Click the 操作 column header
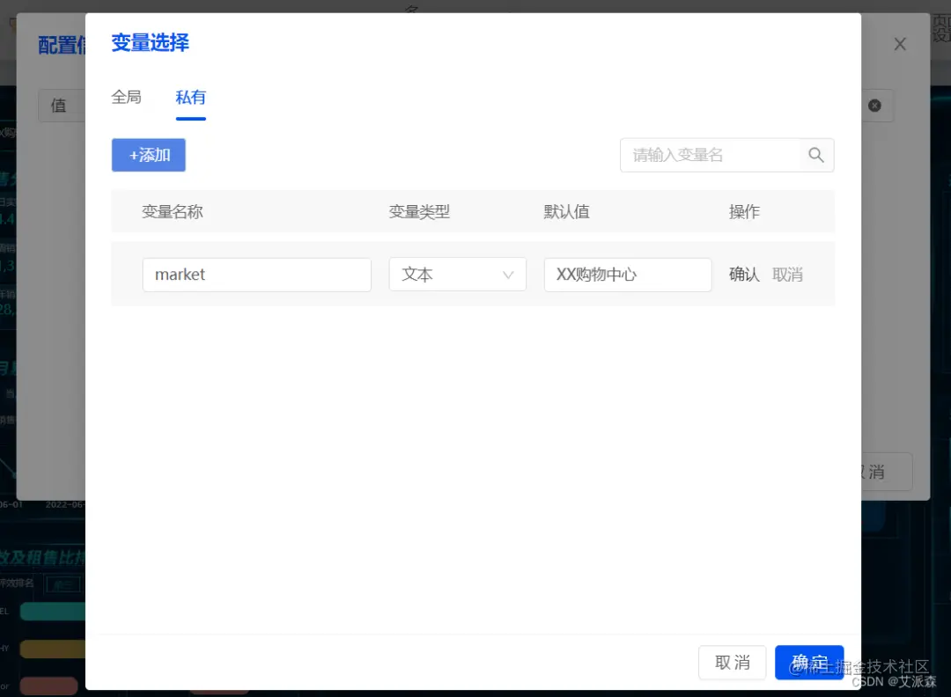 [x=744, y=211]
